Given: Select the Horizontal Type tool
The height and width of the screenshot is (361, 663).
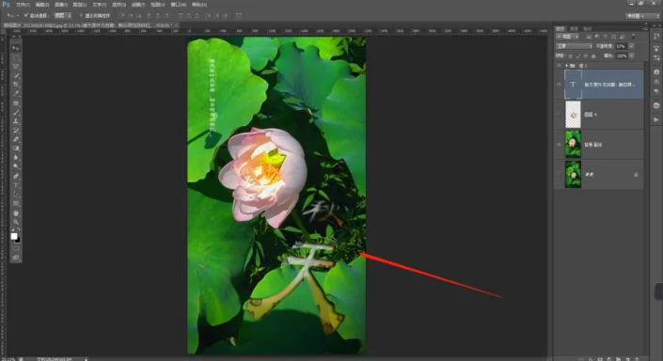Looking at the screenshot, I should click(16, 185).
